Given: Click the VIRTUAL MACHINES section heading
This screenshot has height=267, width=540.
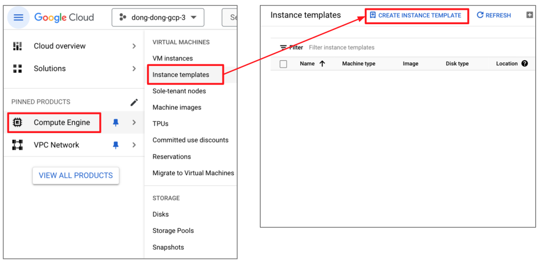Looking at the screenshot, I should [181, 42].
